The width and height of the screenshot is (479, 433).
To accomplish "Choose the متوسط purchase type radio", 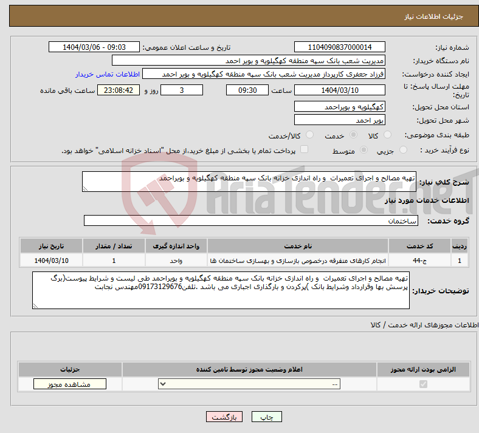I will click(364, 150).
